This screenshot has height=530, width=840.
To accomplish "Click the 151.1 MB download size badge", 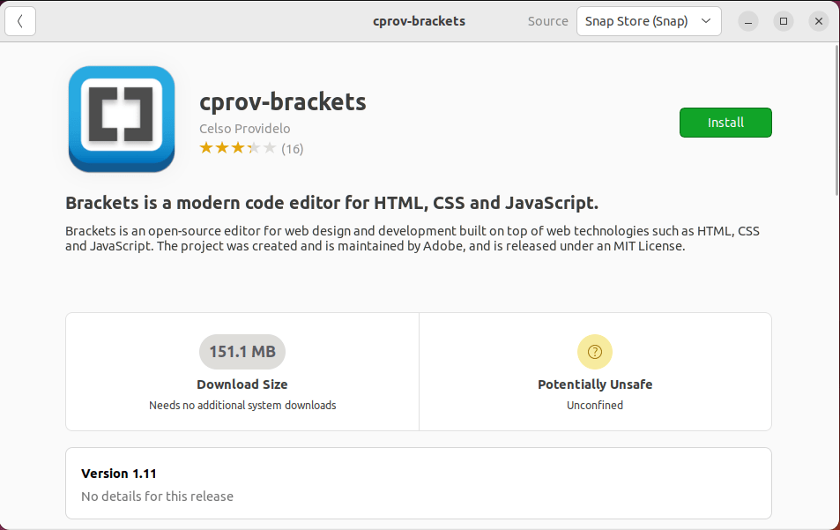I will pyautogui.click(x=242, y=351).
